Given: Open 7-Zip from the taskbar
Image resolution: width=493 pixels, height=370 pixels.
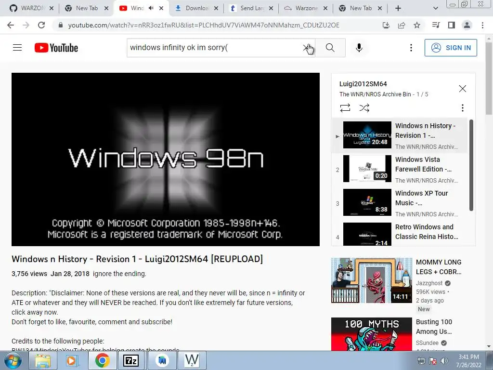Looking at the screenshot, I should tap(131, 360).
